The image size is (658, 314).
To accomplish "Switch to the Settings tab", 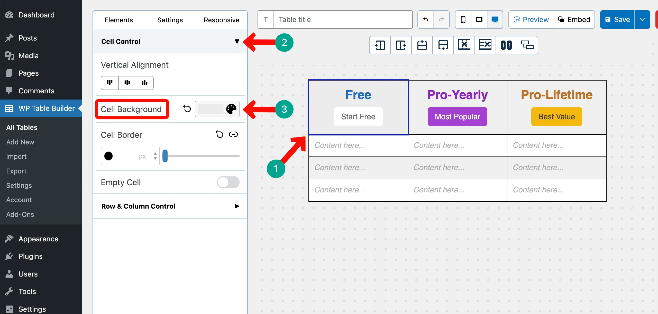I will tap(170, 20).
